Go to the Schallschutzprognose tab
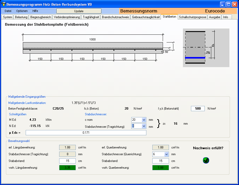The width and height of the screenshot is (239, 185). [x=193, y=17]
